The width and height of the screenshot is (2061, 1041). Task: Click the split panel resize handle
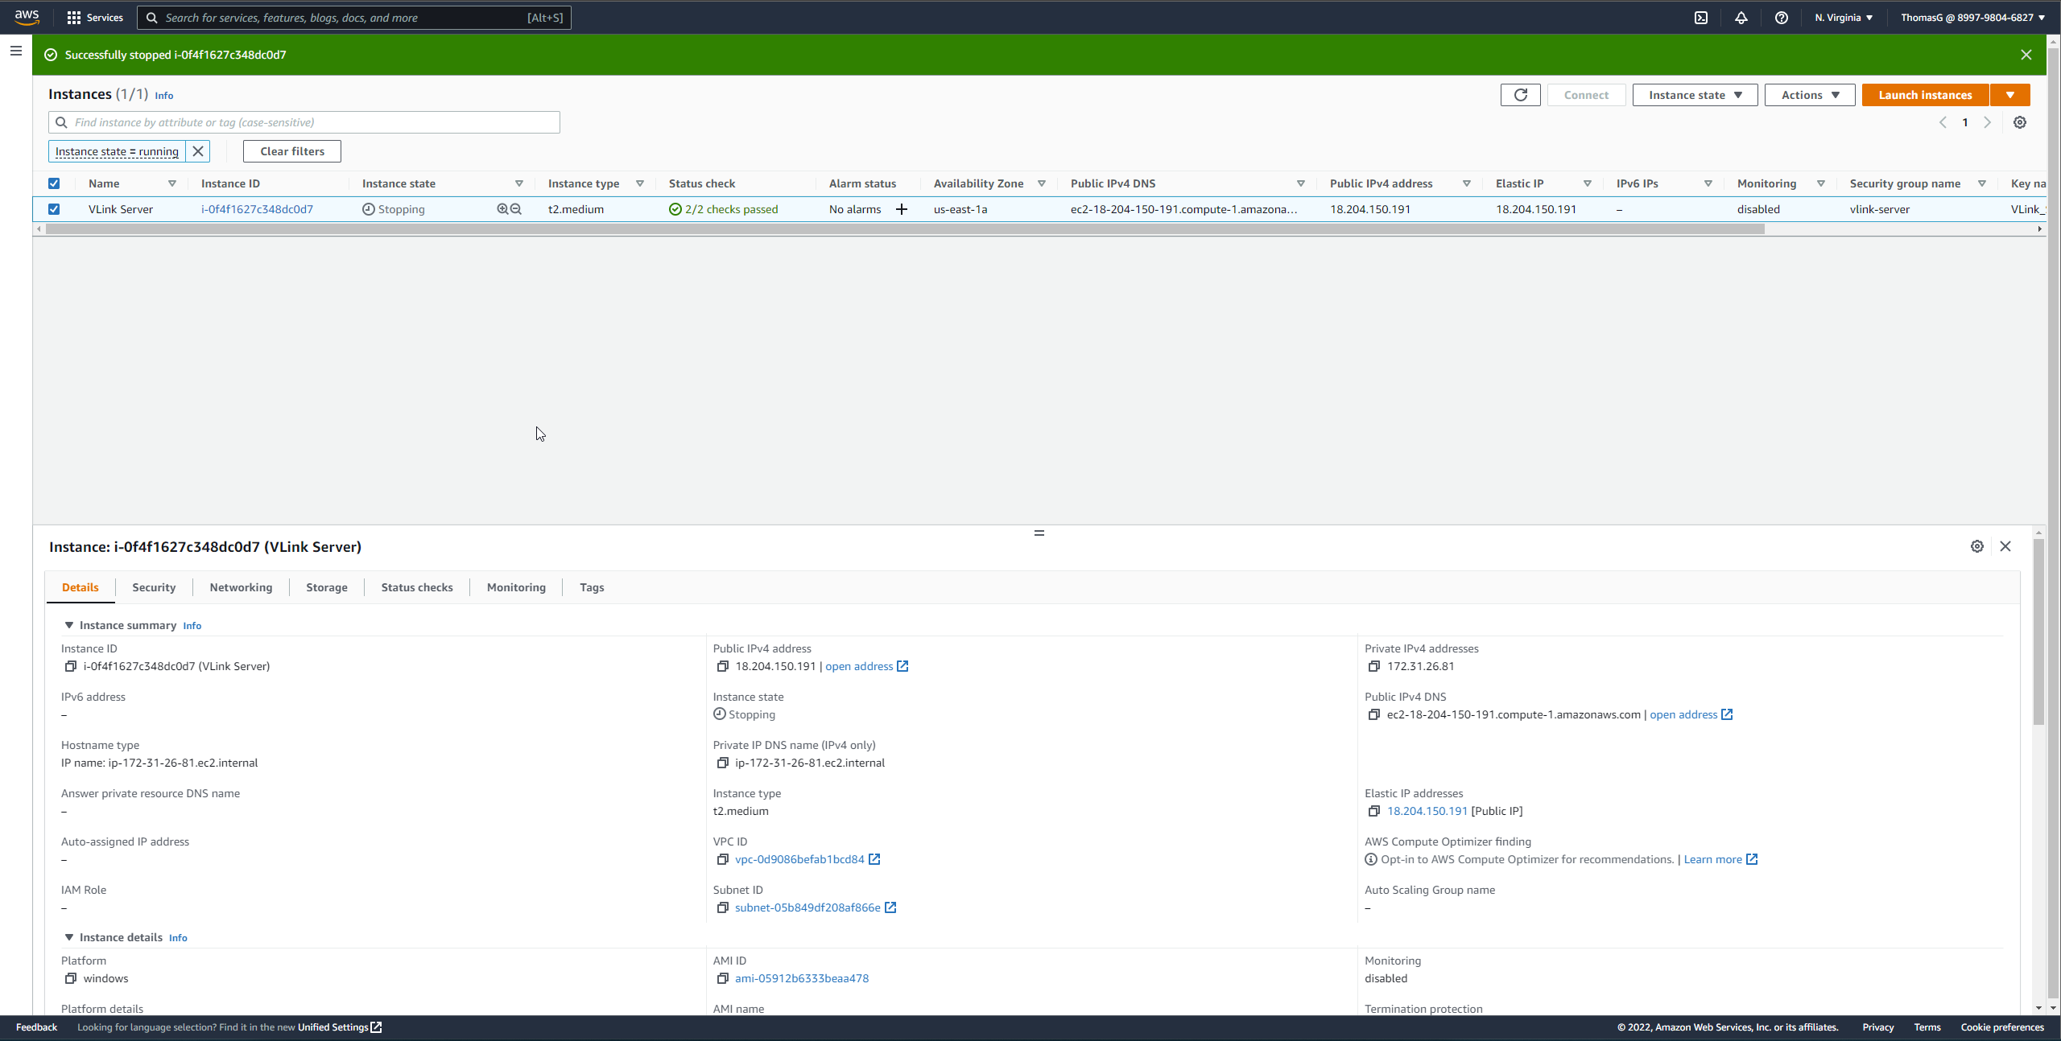pyautogui.click(x=1039, y=533)
